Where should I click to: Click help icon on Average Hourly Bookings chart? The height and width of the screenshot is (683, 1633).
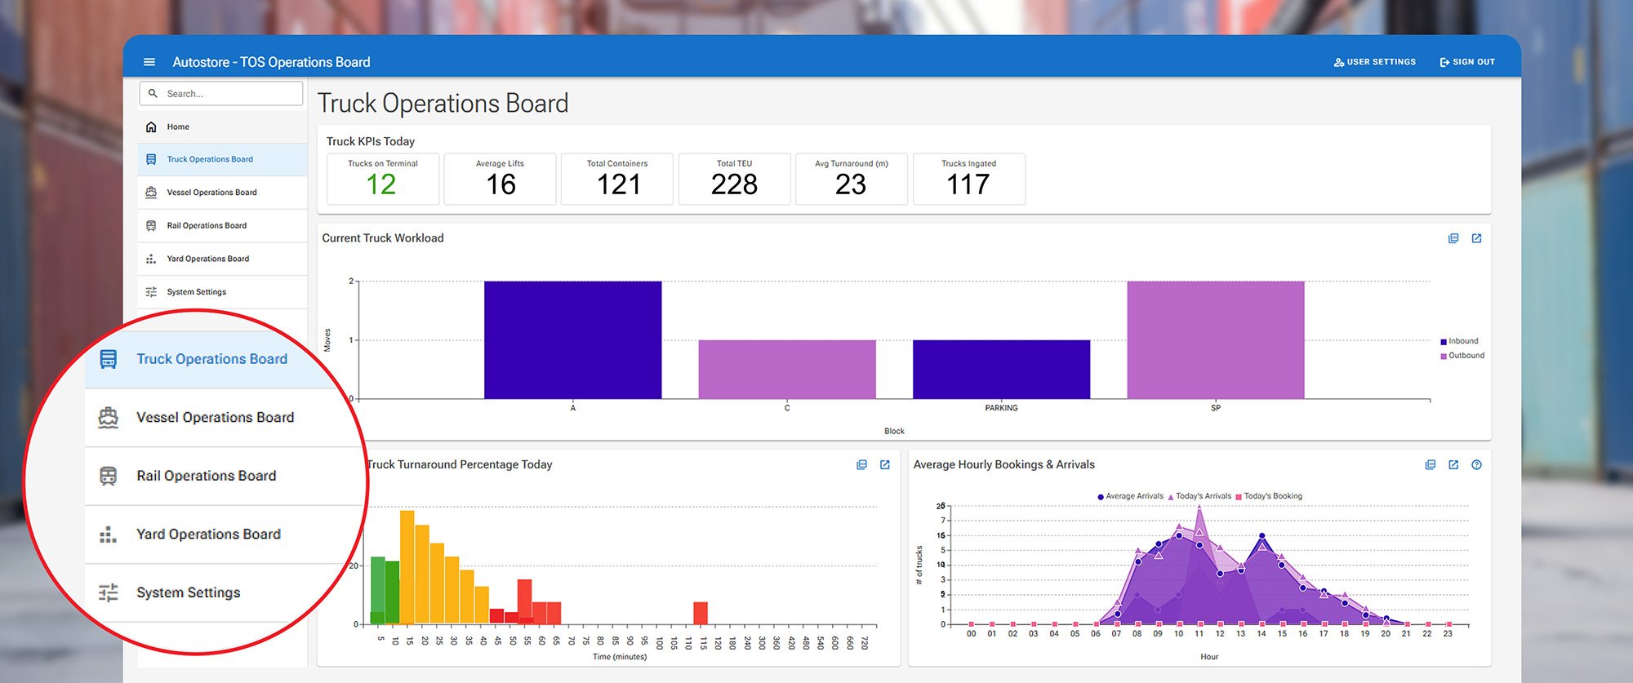[1476, 465]
